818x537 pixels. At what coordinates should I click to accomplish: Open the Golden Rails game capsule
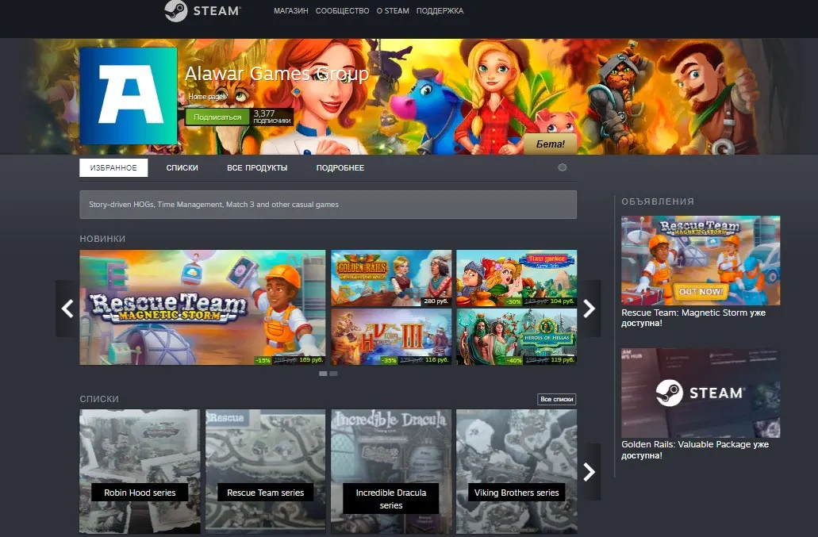[x=391, y=278]
